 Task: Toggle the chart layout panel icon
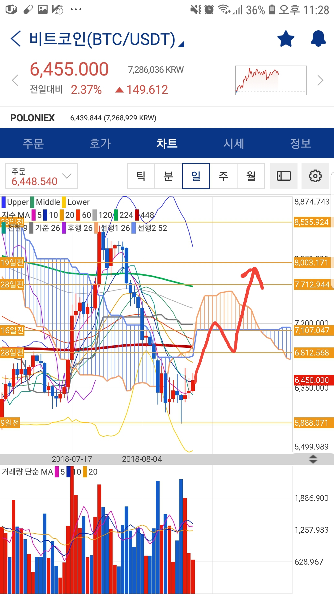[x=284, y=176]
